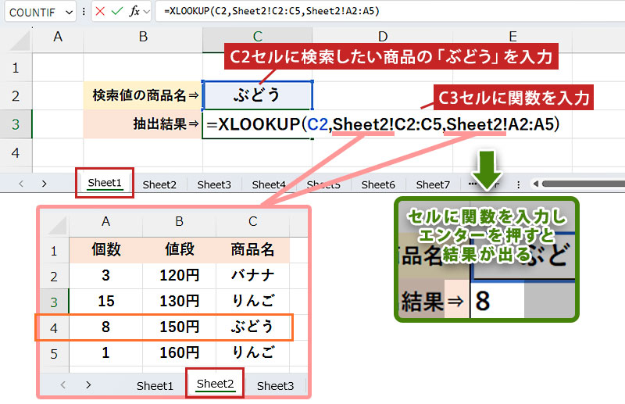This screenshot has width=625, height=404.
Task: Select column C header in Sheet2 inset
Action: (x=252, y=221)
